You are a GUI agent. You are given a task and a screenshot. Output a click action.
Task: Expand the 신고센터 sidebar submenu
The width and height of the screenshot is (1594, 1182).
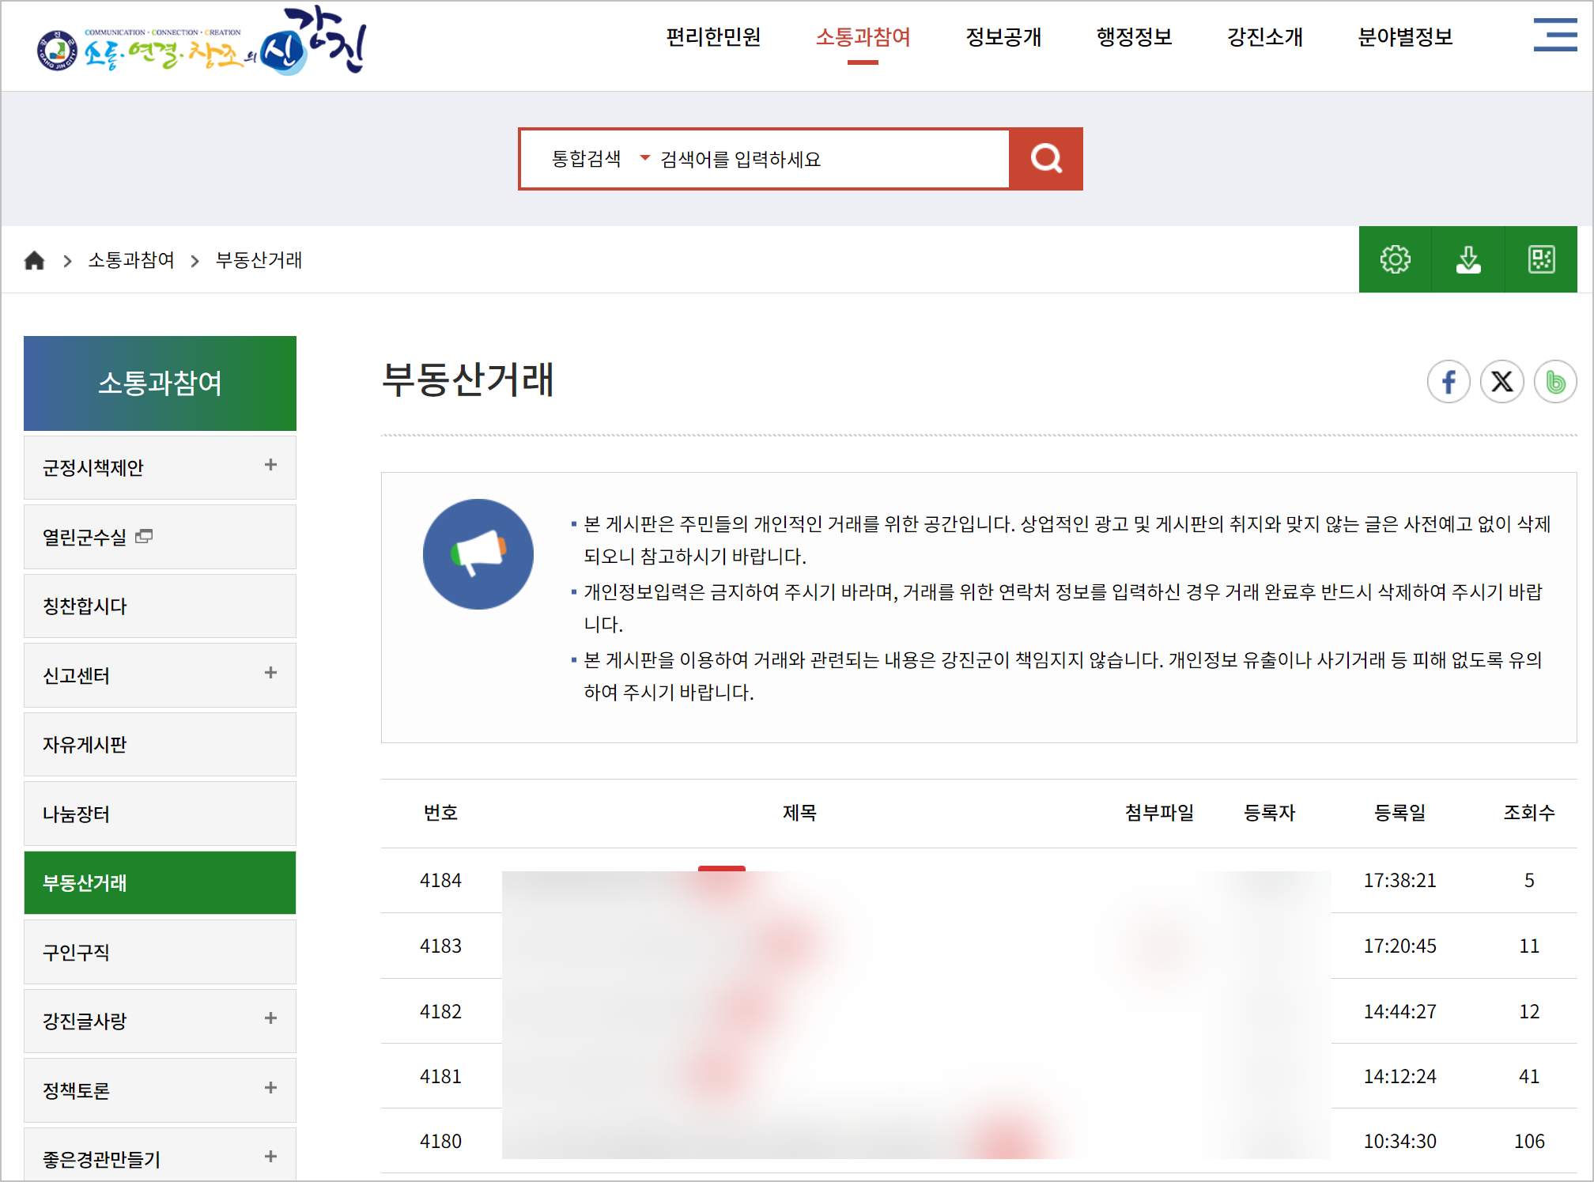coord(270,673)
